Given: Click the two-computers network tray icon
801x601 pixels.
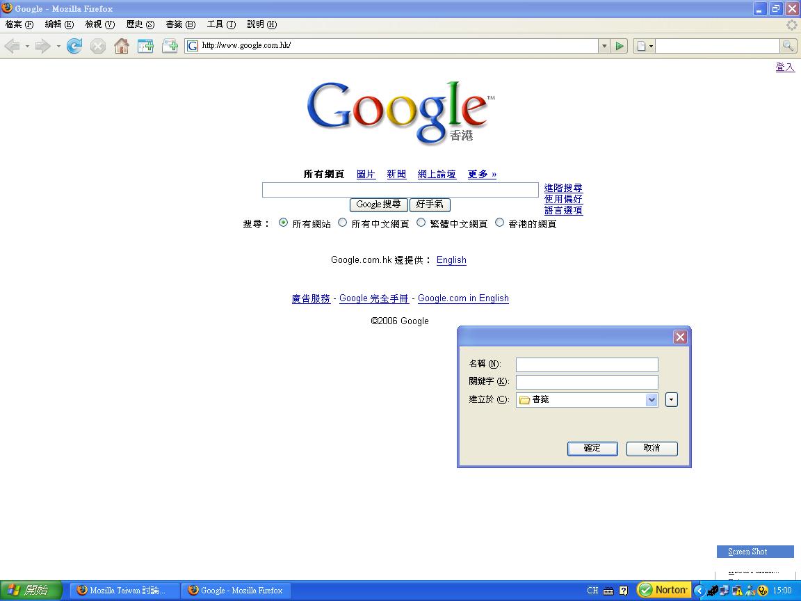Looking at the screenshot, I should 725,591.
